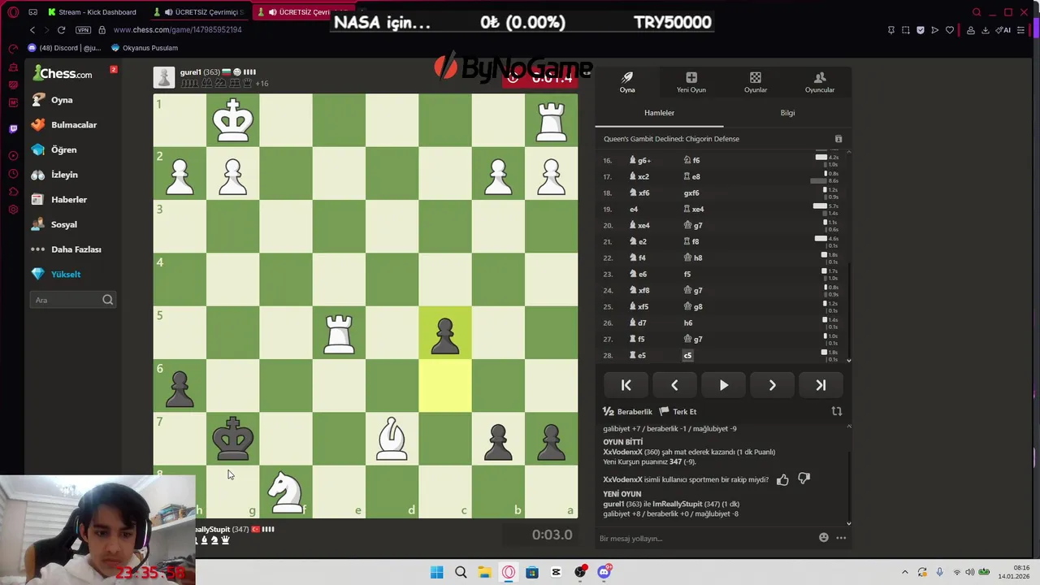Go to previous move button
The height and width of the screenshot is (585, 1040).
(x=674, y=385)
